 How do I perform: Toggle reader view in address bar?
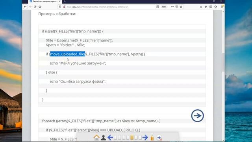click(157, 7)
